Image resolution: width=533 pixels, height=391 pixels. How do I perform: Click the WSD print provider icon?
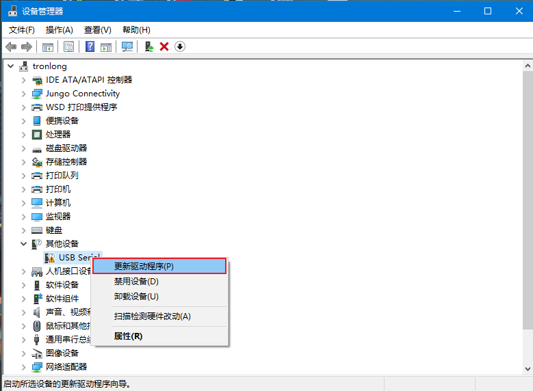(37, 107)
